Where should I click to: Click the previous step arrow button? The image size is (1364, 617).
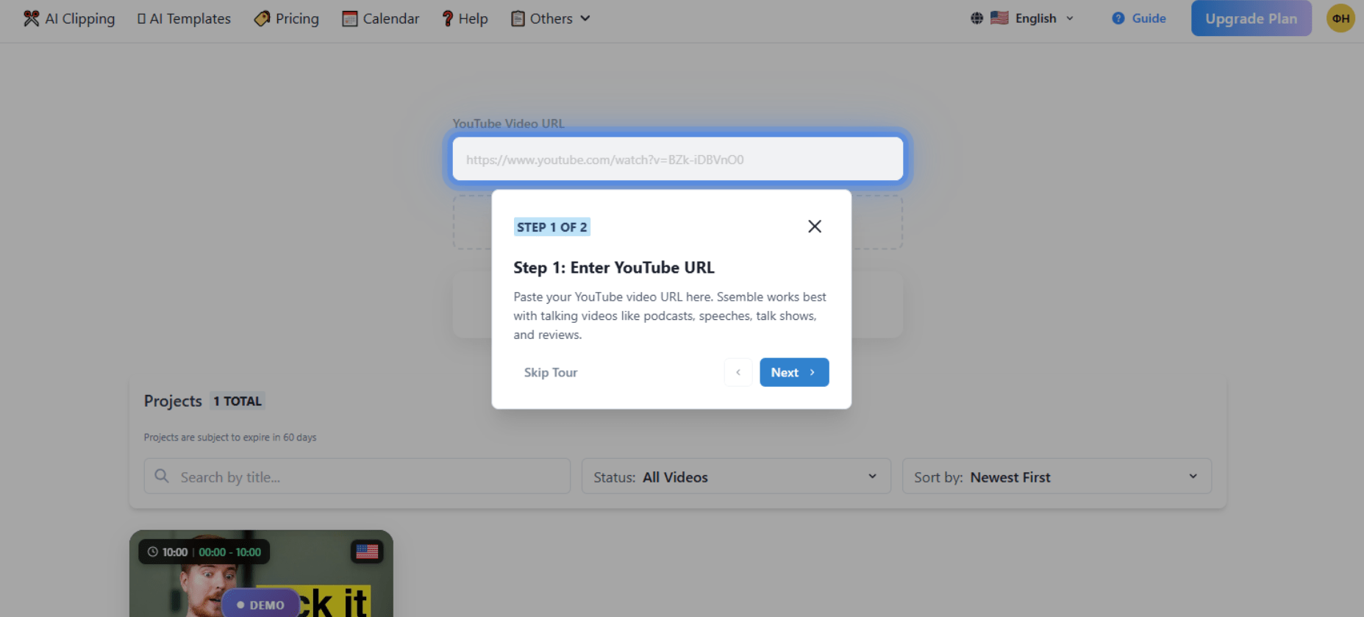[738, 372]
